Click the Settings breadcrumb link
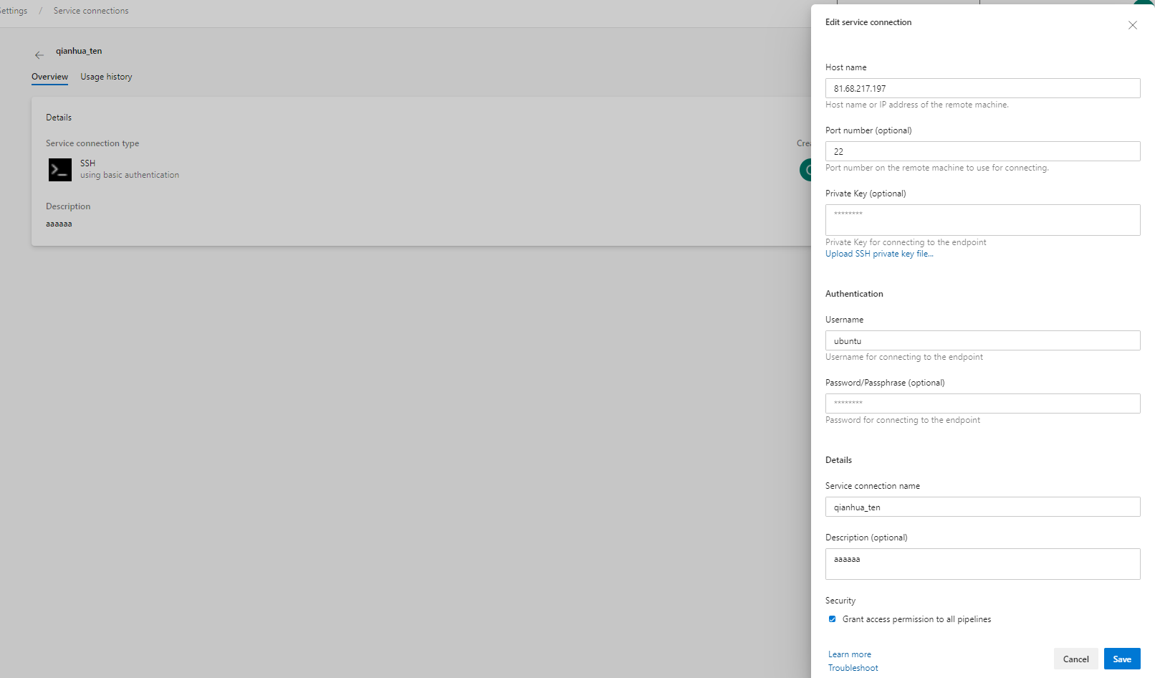This screenshot has height=678, width=1155. click(x=14, y=11)
